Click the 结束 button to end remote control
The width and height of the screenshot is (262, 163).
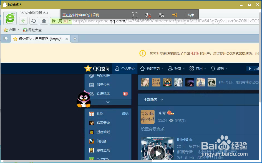(191, 15)
